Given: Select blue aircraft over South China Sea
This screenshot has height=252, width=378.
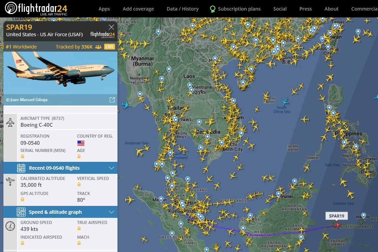Looking at the screenshot, I should point(284,101).
